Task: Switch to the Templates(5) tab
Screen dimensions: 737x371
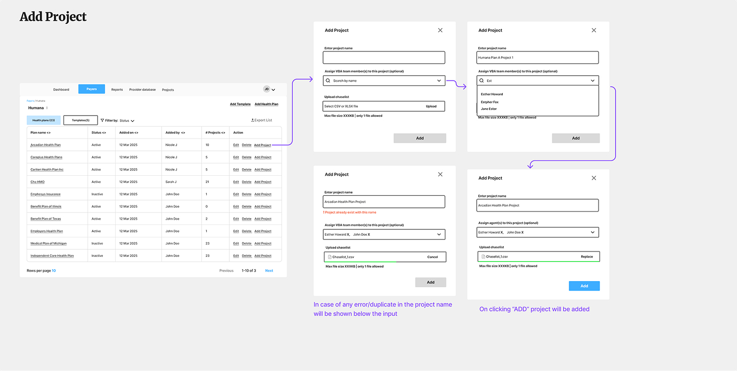Action: [80, 120]
